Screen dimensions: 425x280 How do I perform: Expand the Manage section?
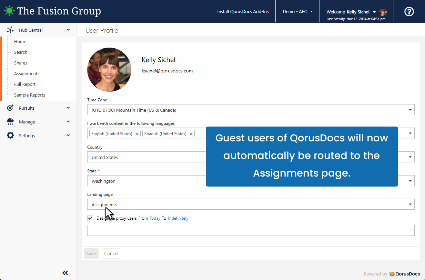(68, 122)
